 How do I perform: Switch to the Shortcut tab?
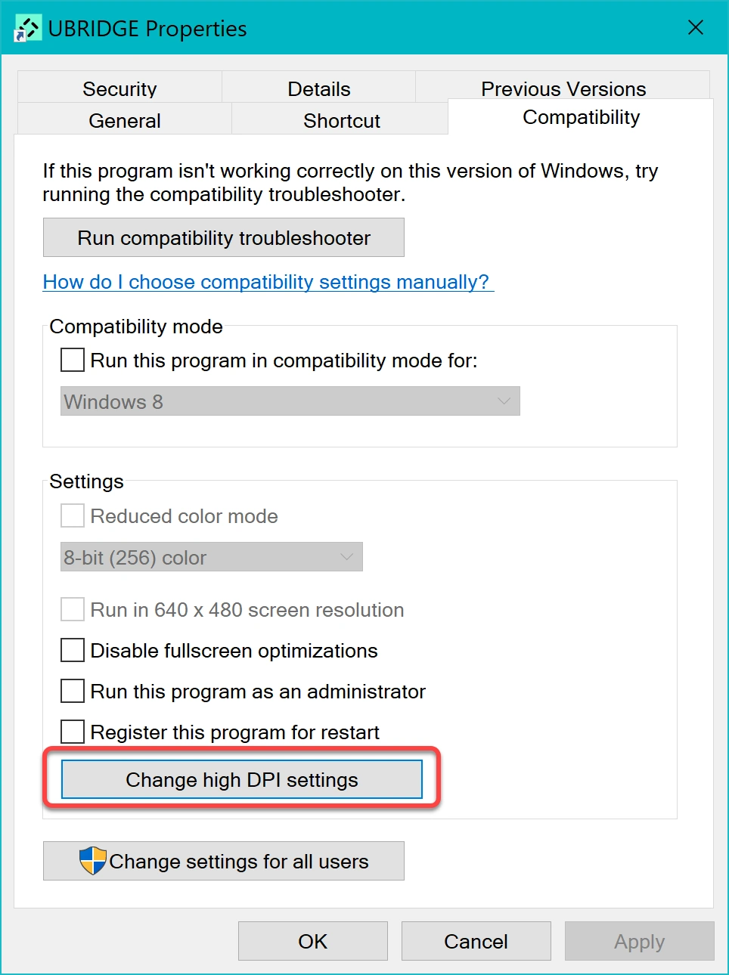pyautogui.click(x=341, y=120)
